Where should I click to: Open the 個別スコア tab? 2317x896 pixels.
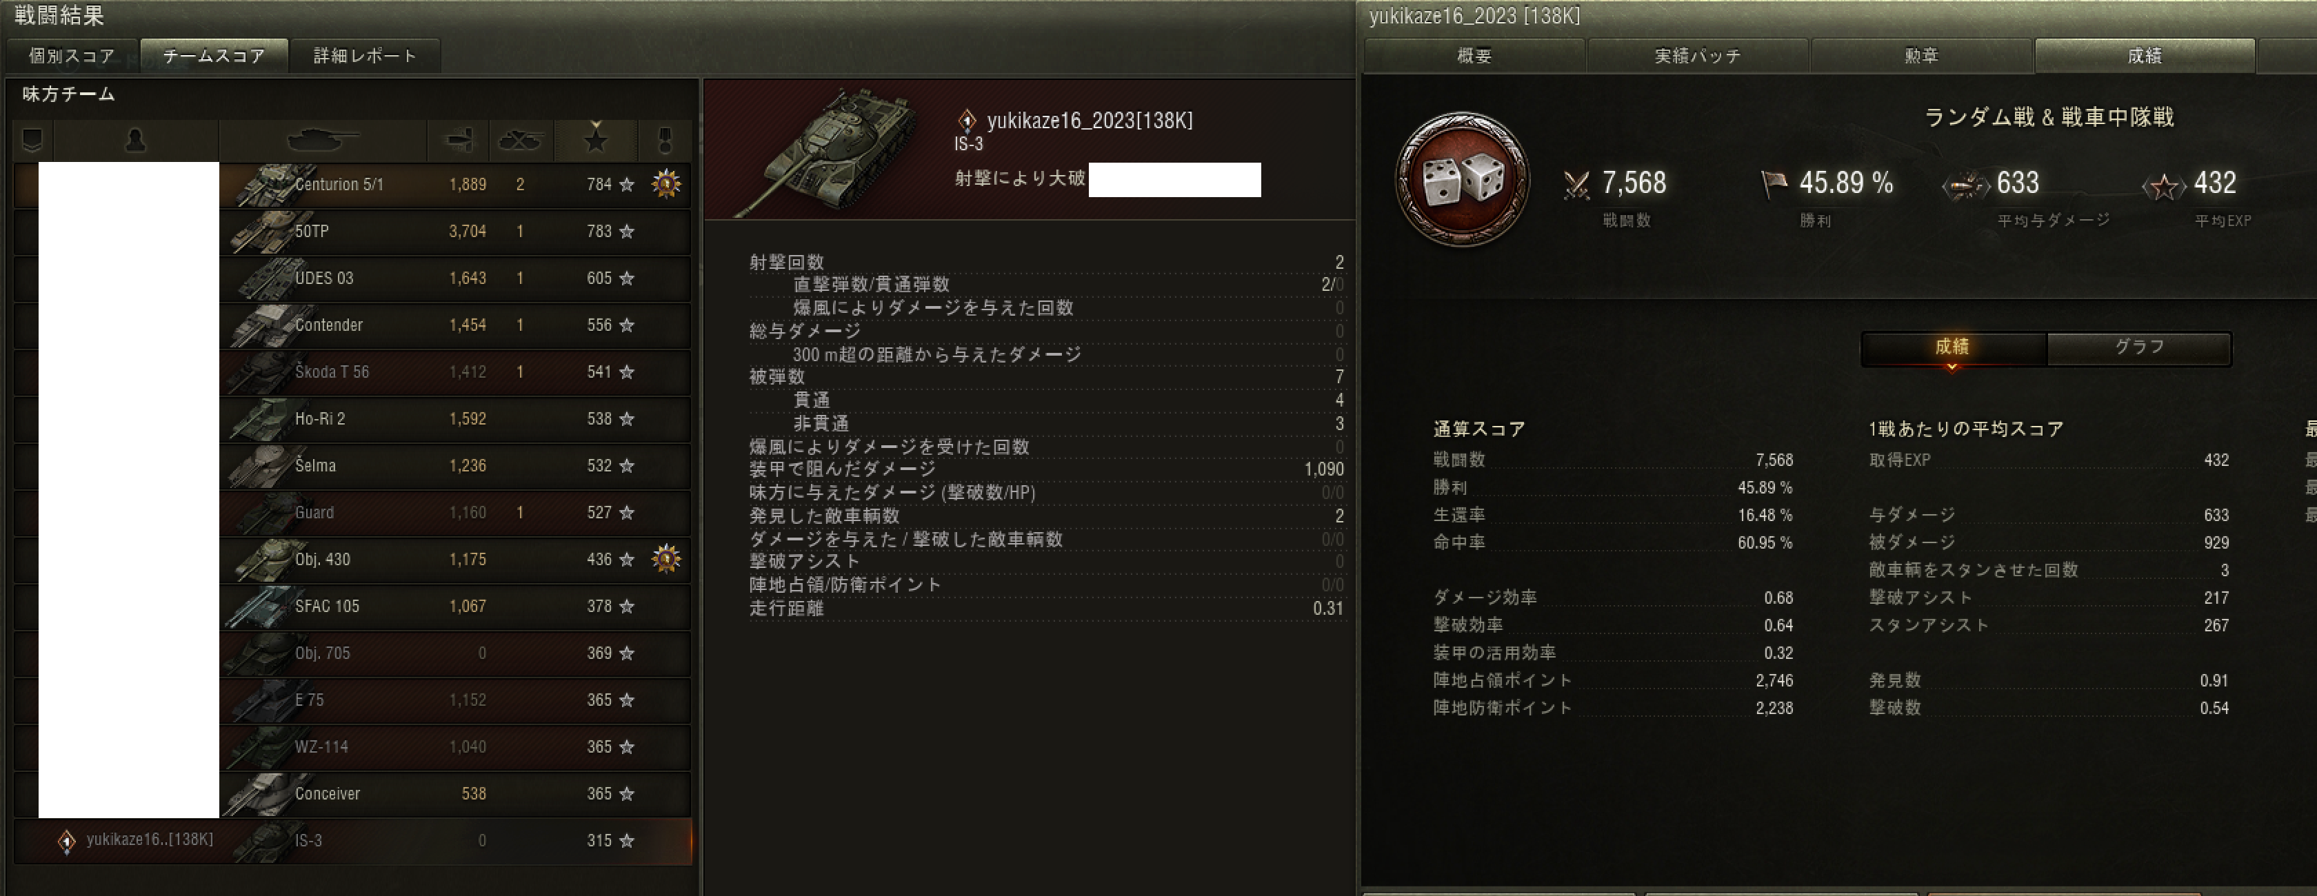point(72,56)
